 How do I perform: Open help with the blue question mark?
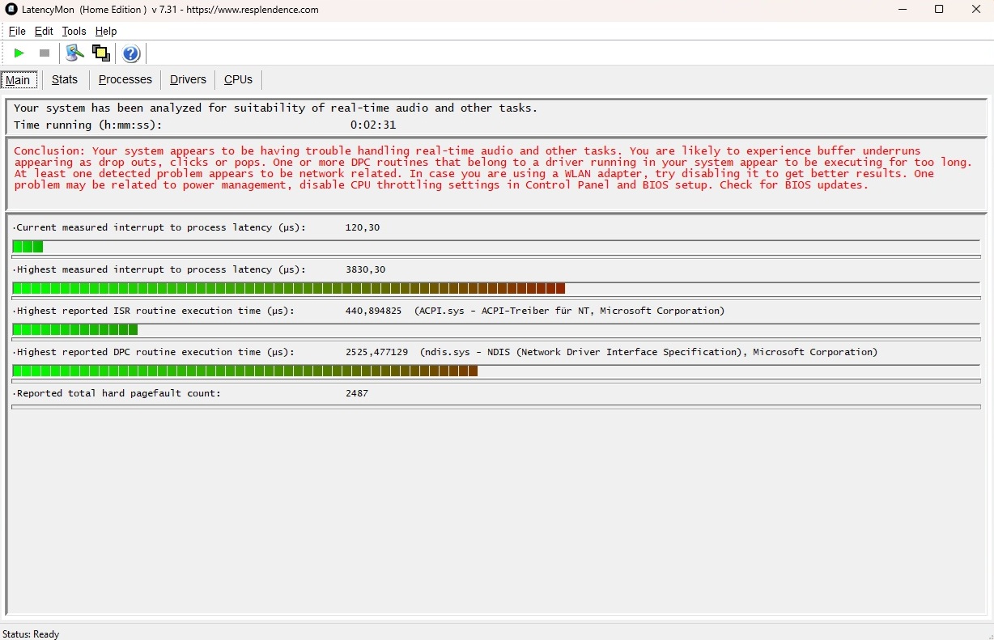131,53
